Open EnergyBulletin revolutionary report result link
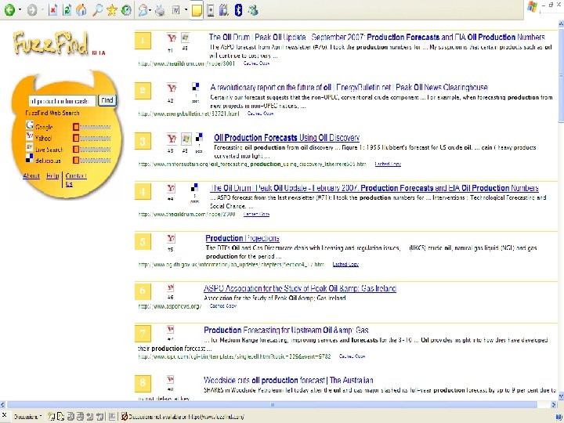564x423 pixels. [x=349, y=88]
